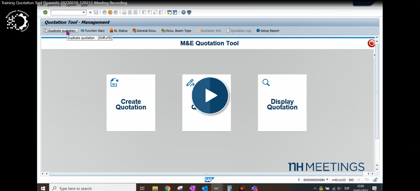Click the Setup Report button
420x191 pixels.
pyautogui.click(x=268, y=31)
